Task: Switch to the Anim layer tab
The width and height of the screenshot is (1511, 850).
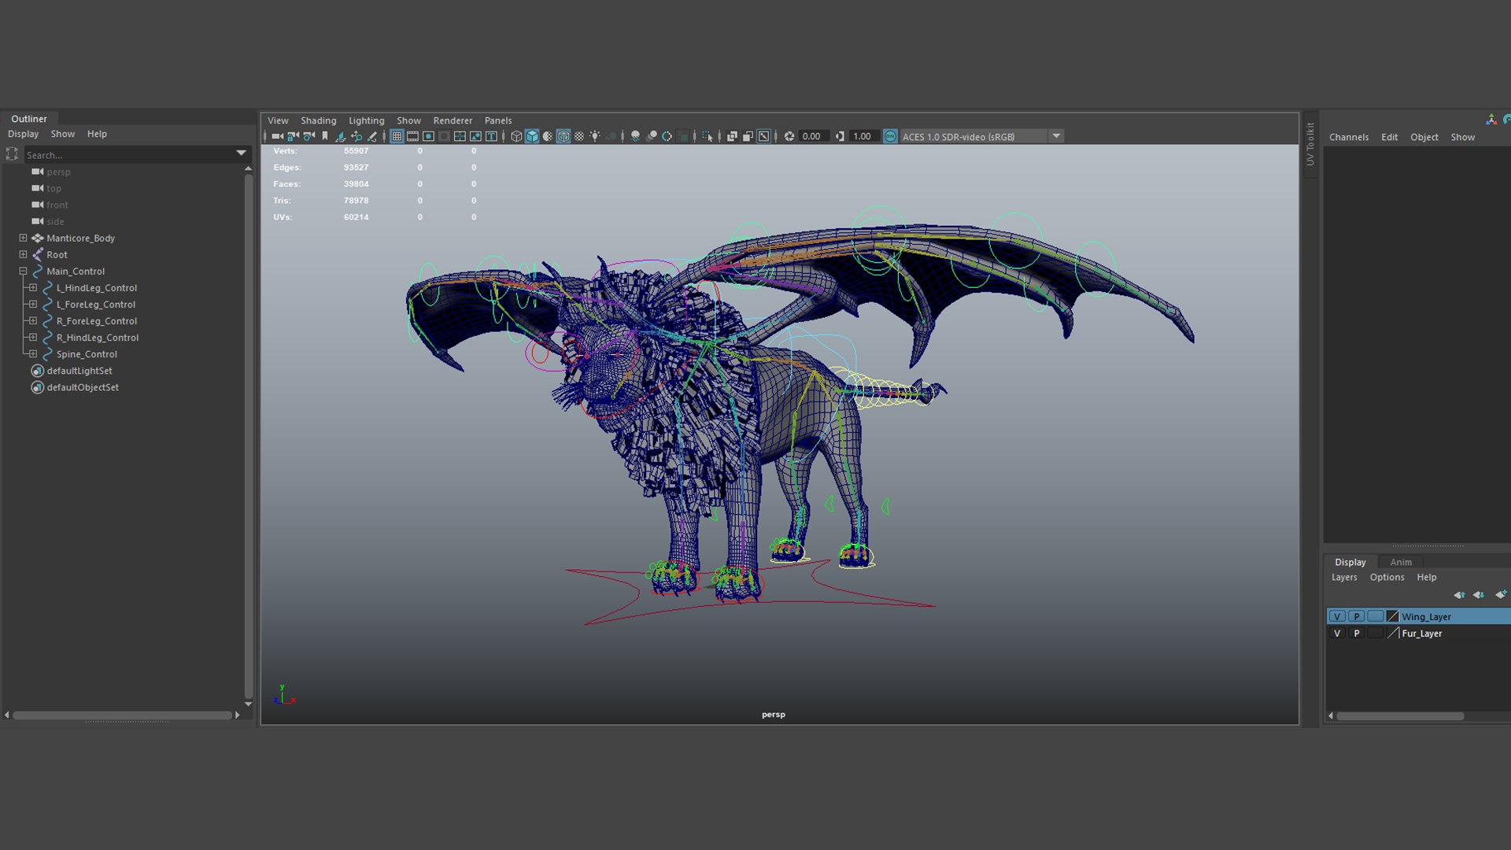Action: pyautogui.click(x=1401, y=562)
